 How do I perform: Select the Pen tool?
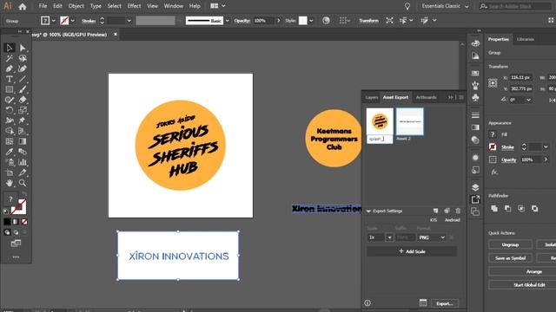click(x=10, y=68)
